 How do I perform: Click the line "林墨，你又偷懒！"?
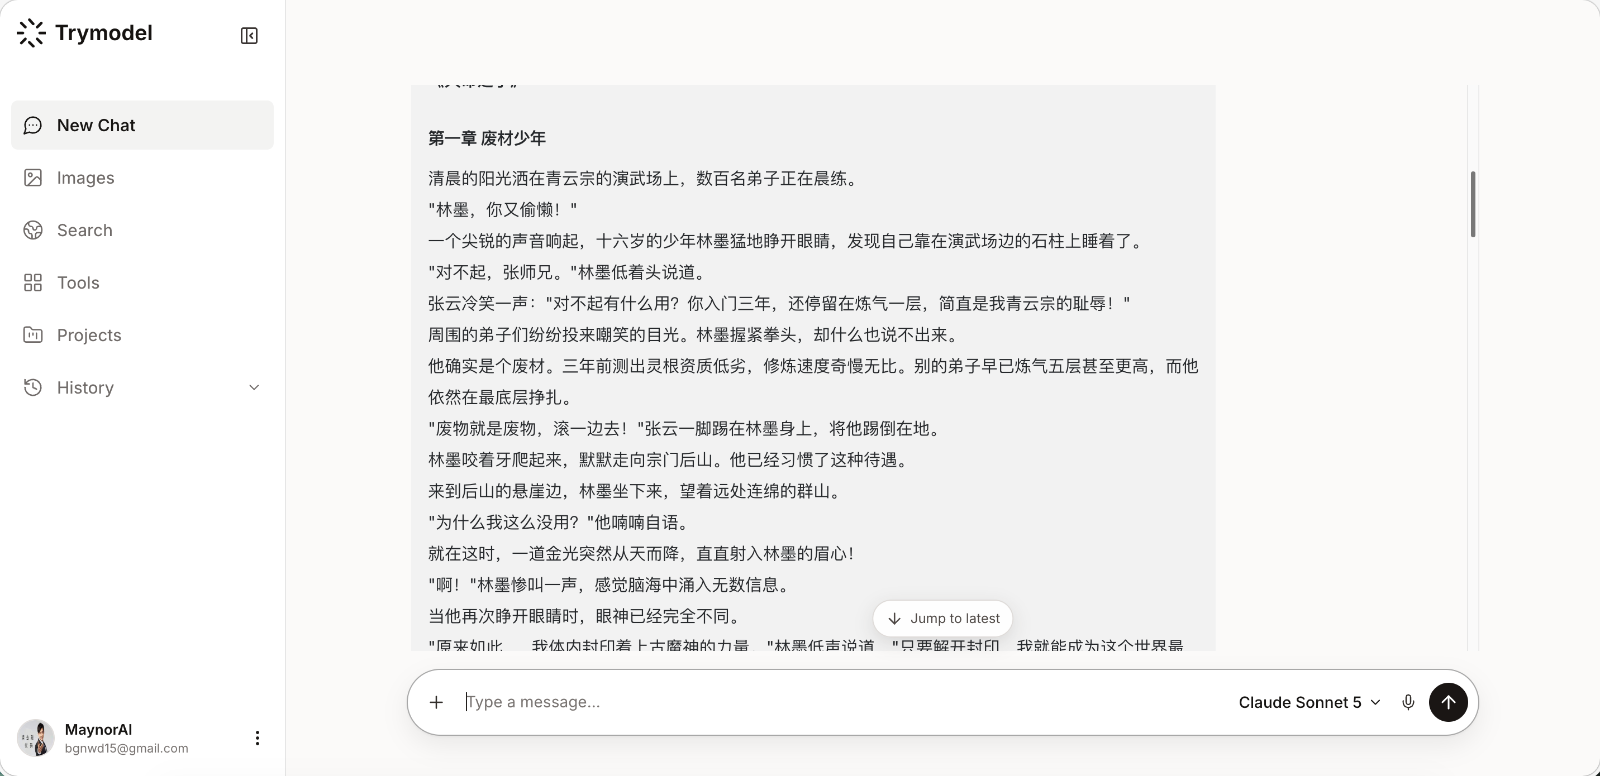tap(502, 210)
